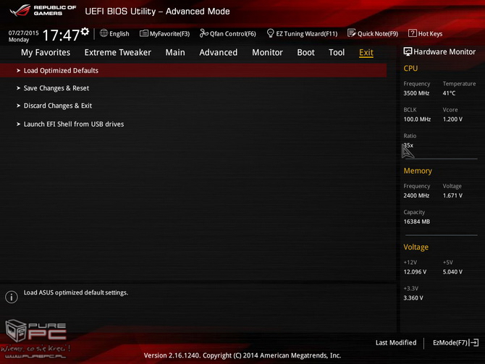This screenshot has width=485, height=364.
Task: Click the Hardware Monitor title
Action: click(x=444, y=52)
